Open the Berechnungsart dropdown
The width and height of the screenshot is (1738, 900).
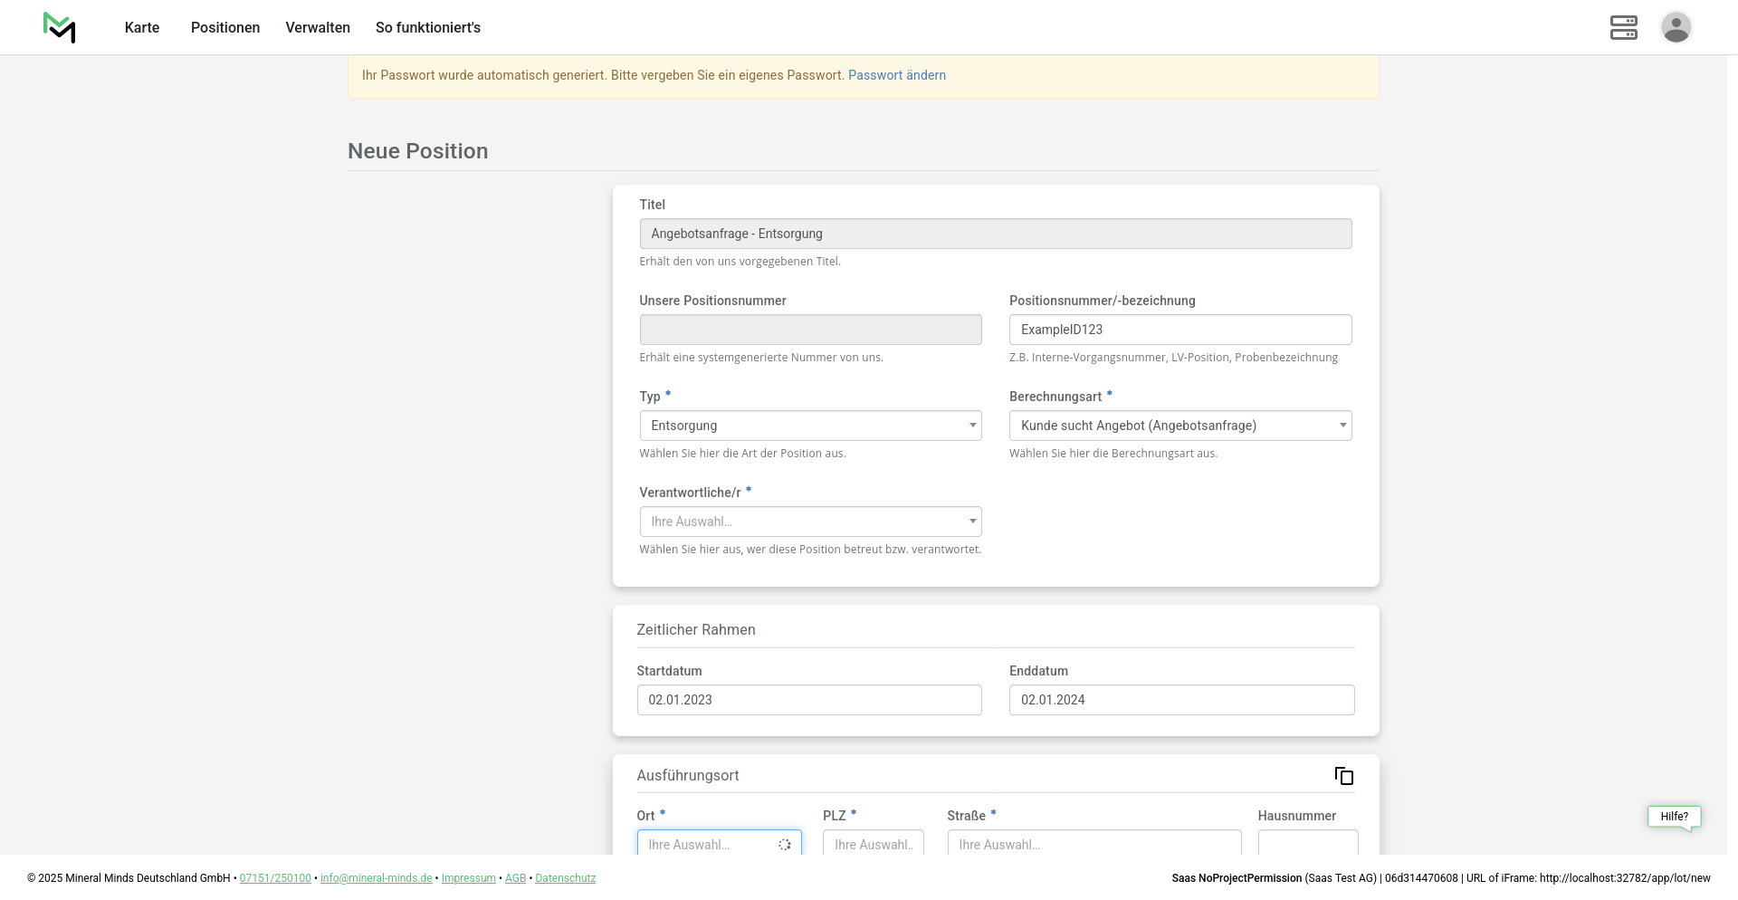[1179, 426]
